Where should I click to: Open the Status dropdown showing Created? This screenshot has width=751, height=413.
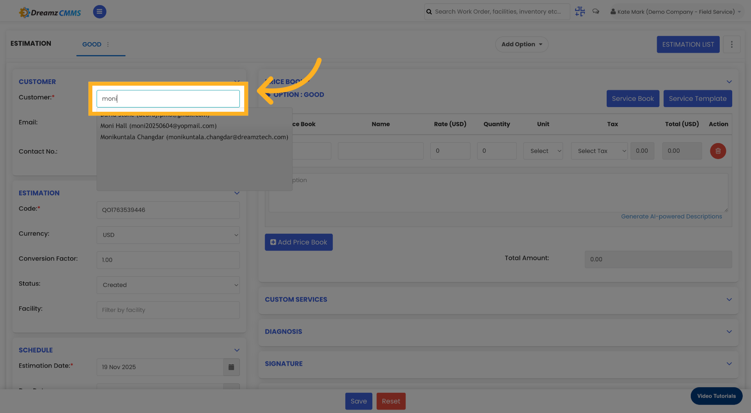(168, 285)
